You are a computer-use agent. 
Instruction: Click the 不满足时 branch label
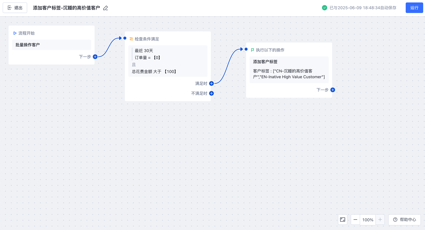199,93
